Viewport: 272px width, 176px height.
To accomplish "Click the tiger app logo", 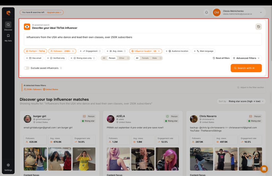I will tap(8, 13).
